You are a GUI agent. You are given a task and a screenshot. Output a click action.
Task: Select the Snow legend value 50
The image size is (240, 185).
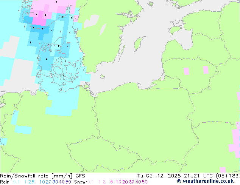(145, 182)
